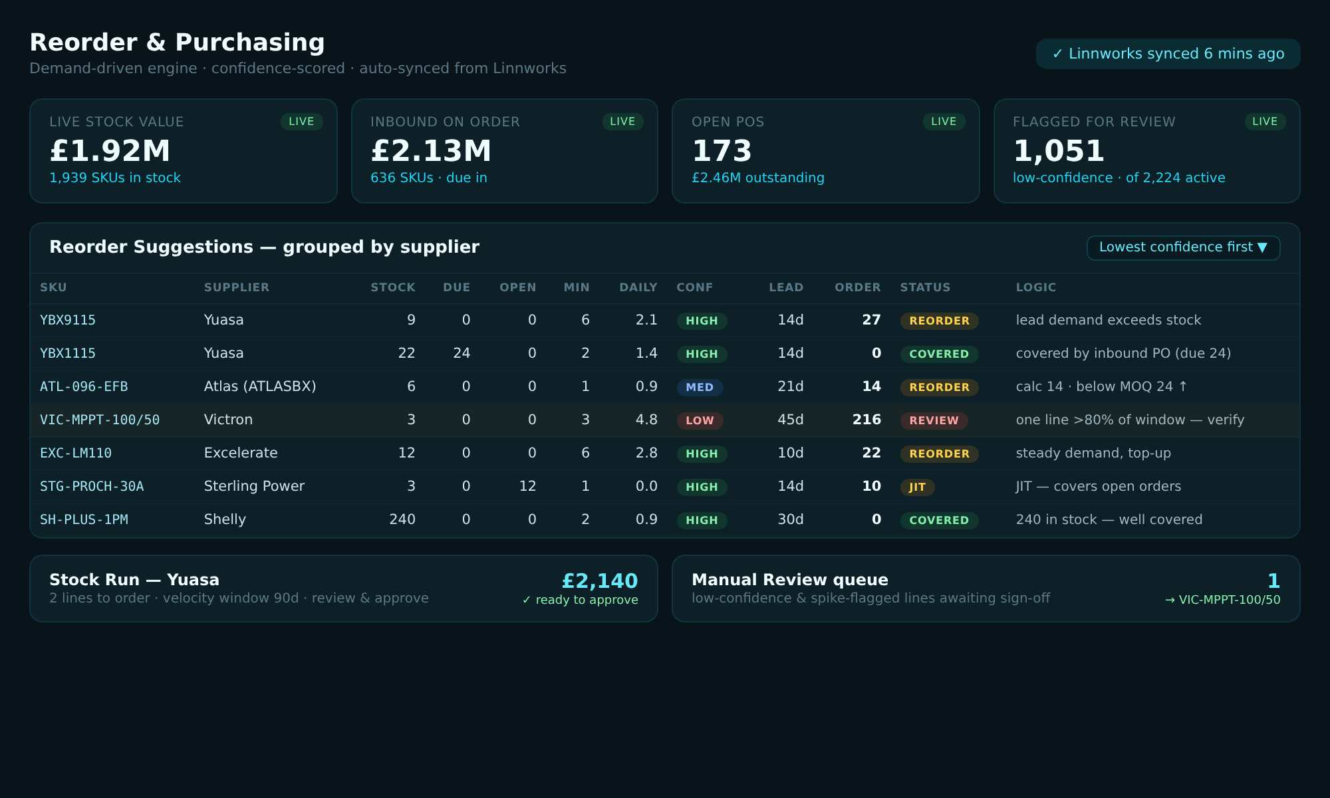The height and width of the screenshot is (798, 1330).
Task: Sort table by the CONF column header
Action: tap(694, 287)
